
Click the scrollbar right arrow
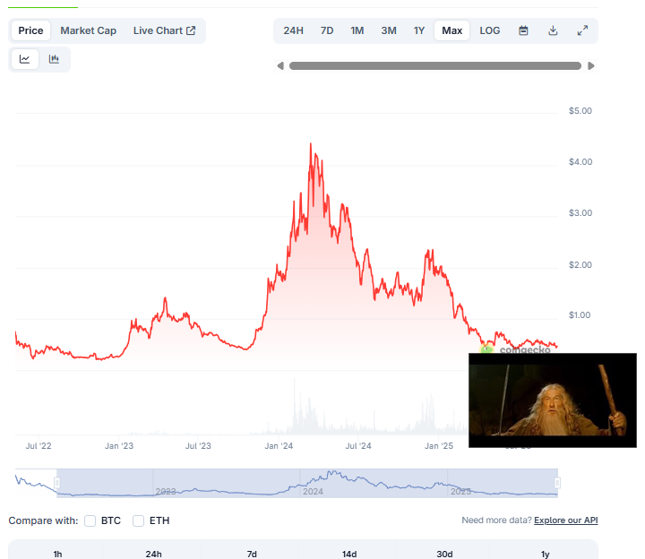coord(591,65)
